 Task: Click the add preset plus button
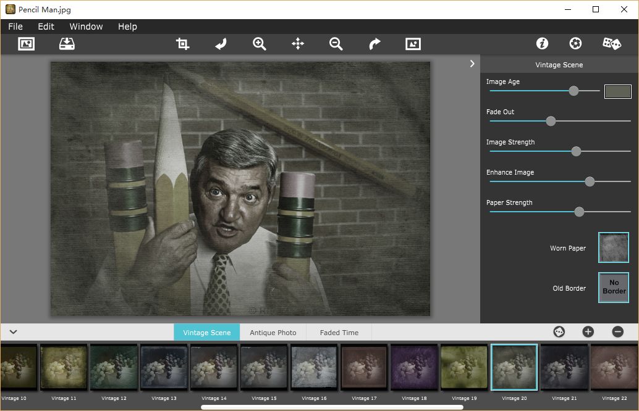click(588, 332)
